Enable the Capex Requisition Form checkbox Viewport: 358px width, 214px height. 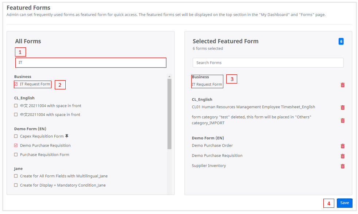pos(16,136)
